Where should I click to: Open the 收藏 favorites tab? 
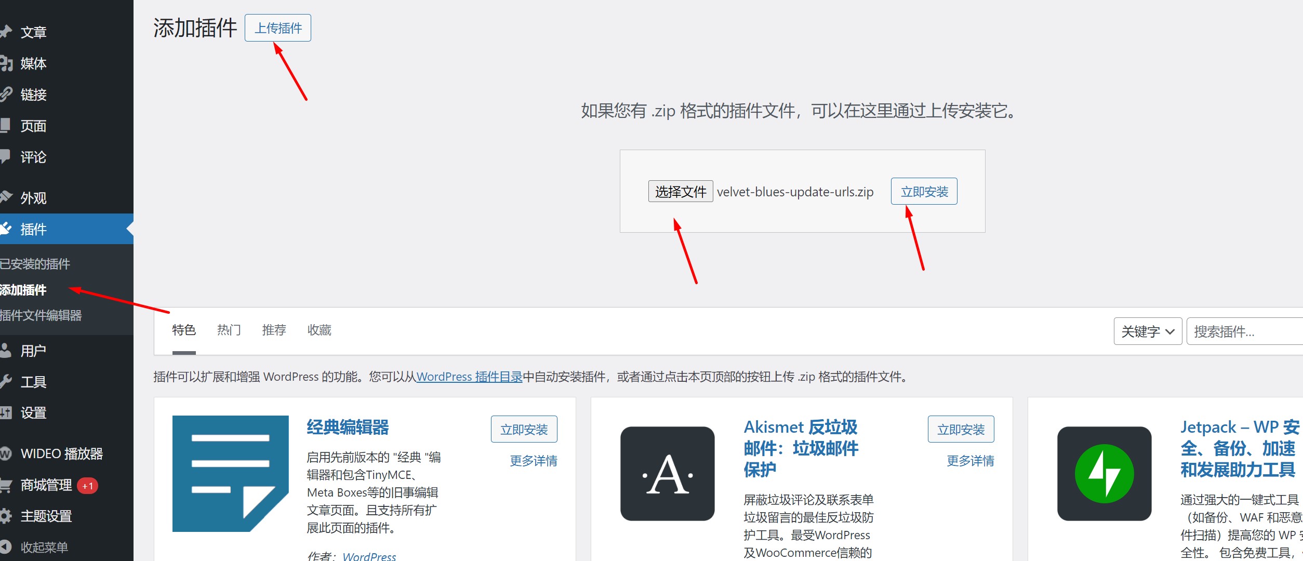[x=319, y=330]
